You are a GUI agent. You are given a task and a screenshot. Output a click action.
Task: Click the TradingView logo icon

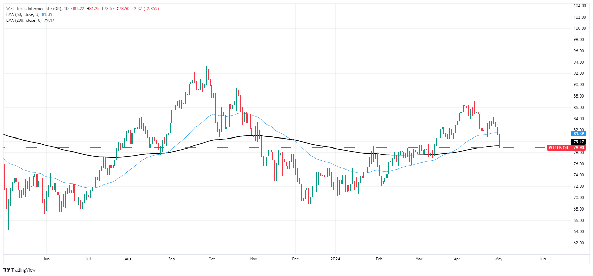click(7, 270)
